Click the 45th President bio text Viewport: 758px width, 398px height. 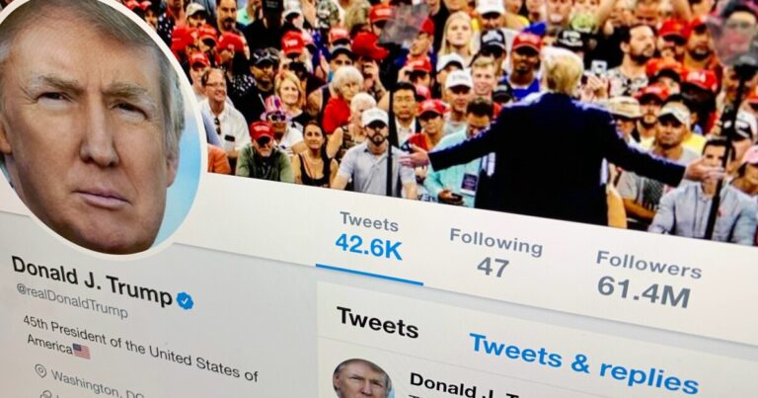pos(141,350)
